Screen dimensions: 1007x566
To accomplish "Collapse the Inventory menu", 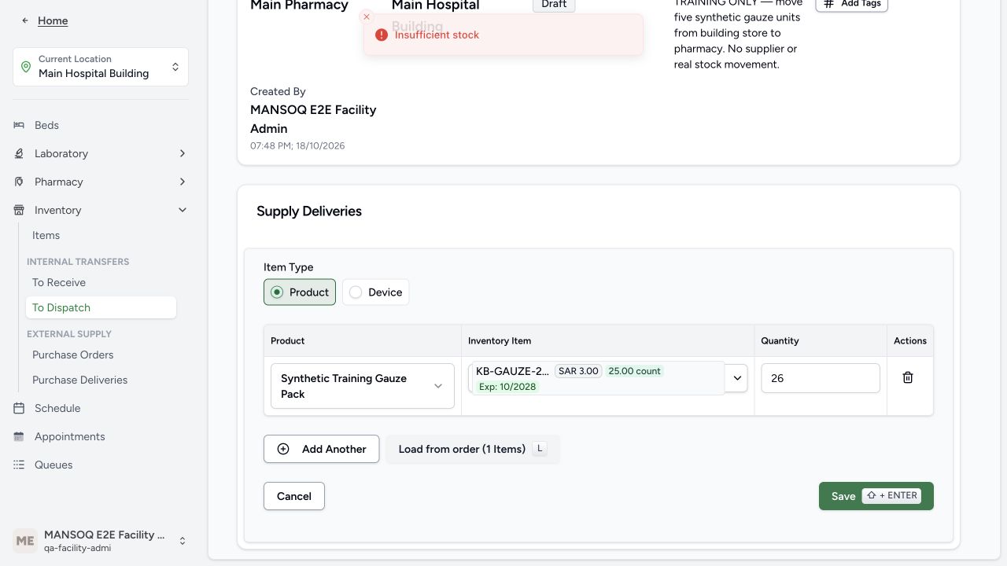I will [182, 210].
